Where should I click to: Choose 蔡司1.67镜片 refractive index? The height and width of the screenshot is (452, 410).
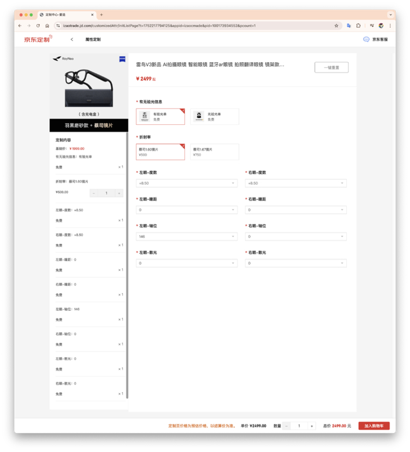[214, 152]
